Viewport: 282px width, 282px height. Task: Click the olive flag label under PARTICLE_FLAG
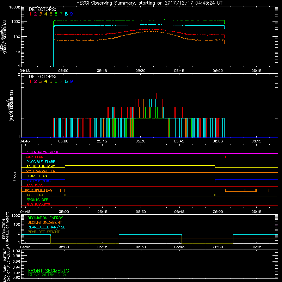tap(35, 195)
